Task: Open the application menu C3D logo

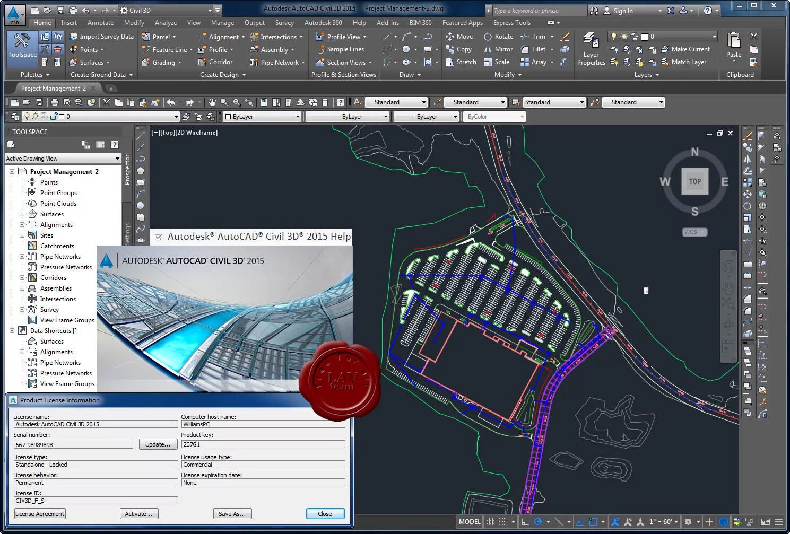Action: point(14,14)
